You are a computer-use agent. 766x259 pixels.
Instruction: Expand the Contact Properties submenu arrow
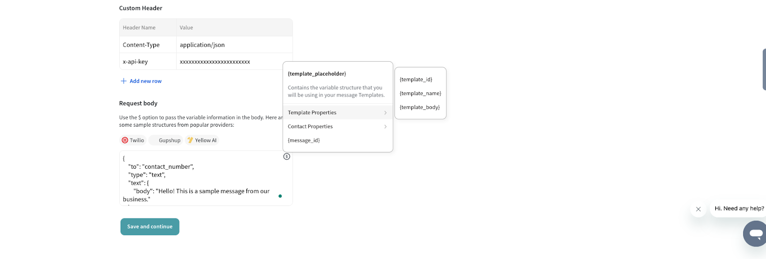(385, 127)
